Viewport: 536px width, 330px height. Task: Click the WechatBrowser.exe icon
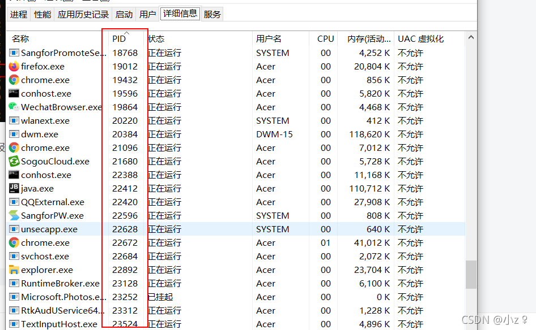click(x=15, y=107)
